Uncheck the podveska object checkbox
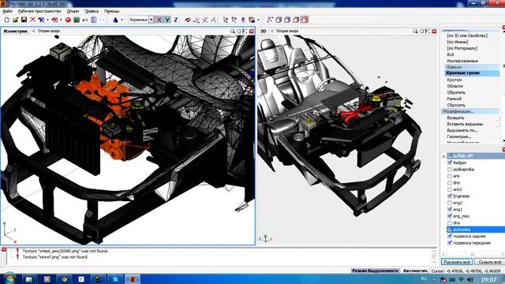The height and width of the screenshot is (284, 505). point(450,230)
